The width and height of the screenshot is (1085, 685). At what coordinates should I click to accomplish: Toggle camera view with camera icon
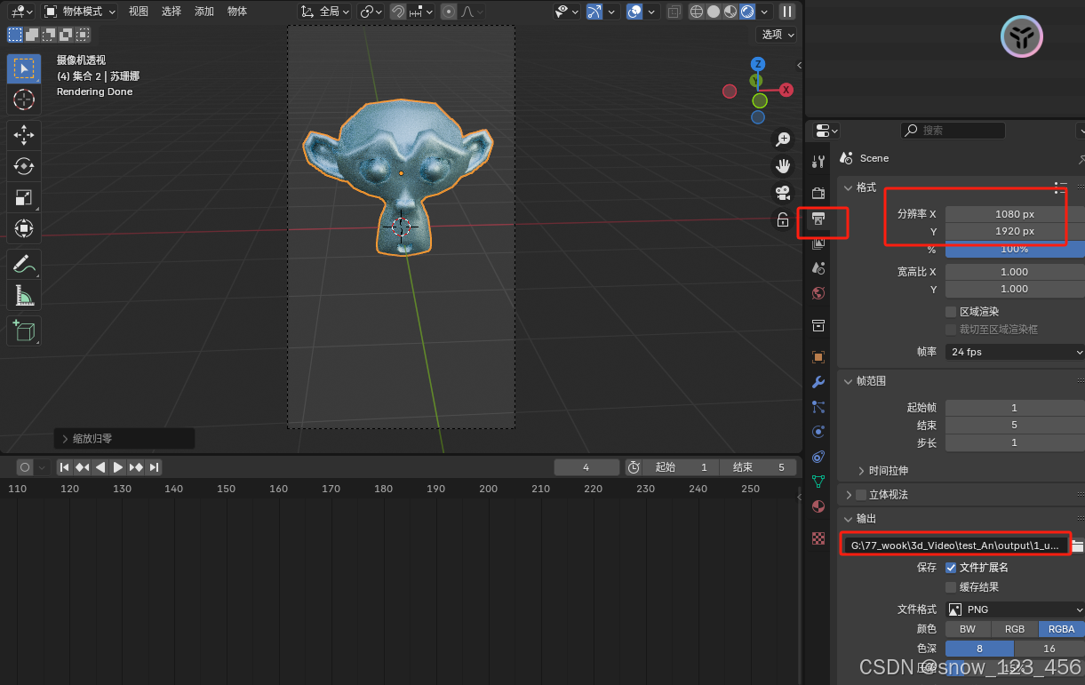[783, 193]
